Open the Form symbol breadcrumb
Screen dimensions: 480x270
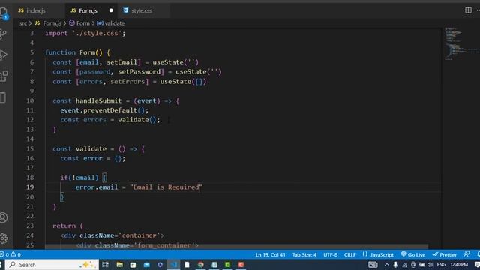coord(79,23)
